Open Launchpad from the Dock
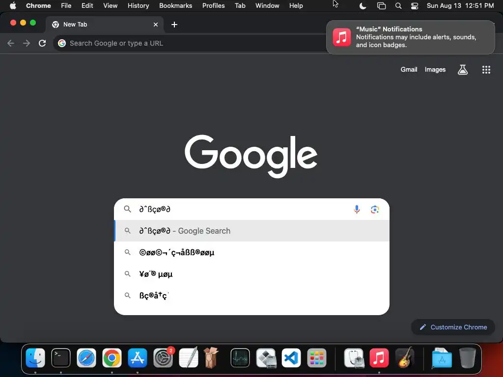This screenshot has height=377, width=503. pyautogui.click(x=317, y=358)
